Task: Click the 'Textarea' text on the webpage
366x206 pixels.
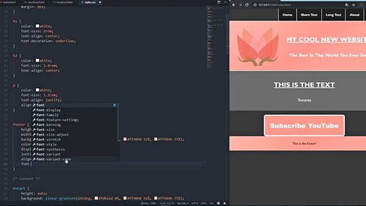Action: click(x=304, y=100)
